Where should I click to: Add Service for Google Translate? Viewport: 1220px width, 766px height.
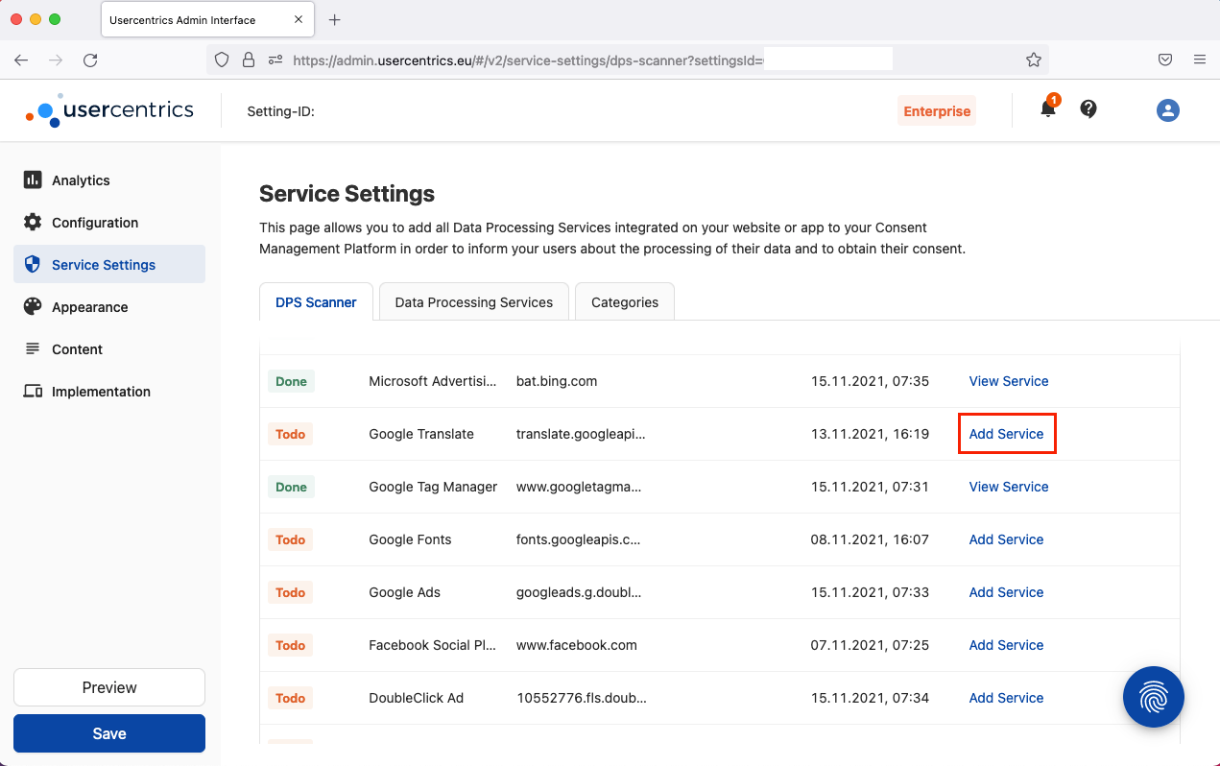pyautogui.click(x=1006, y=434)
